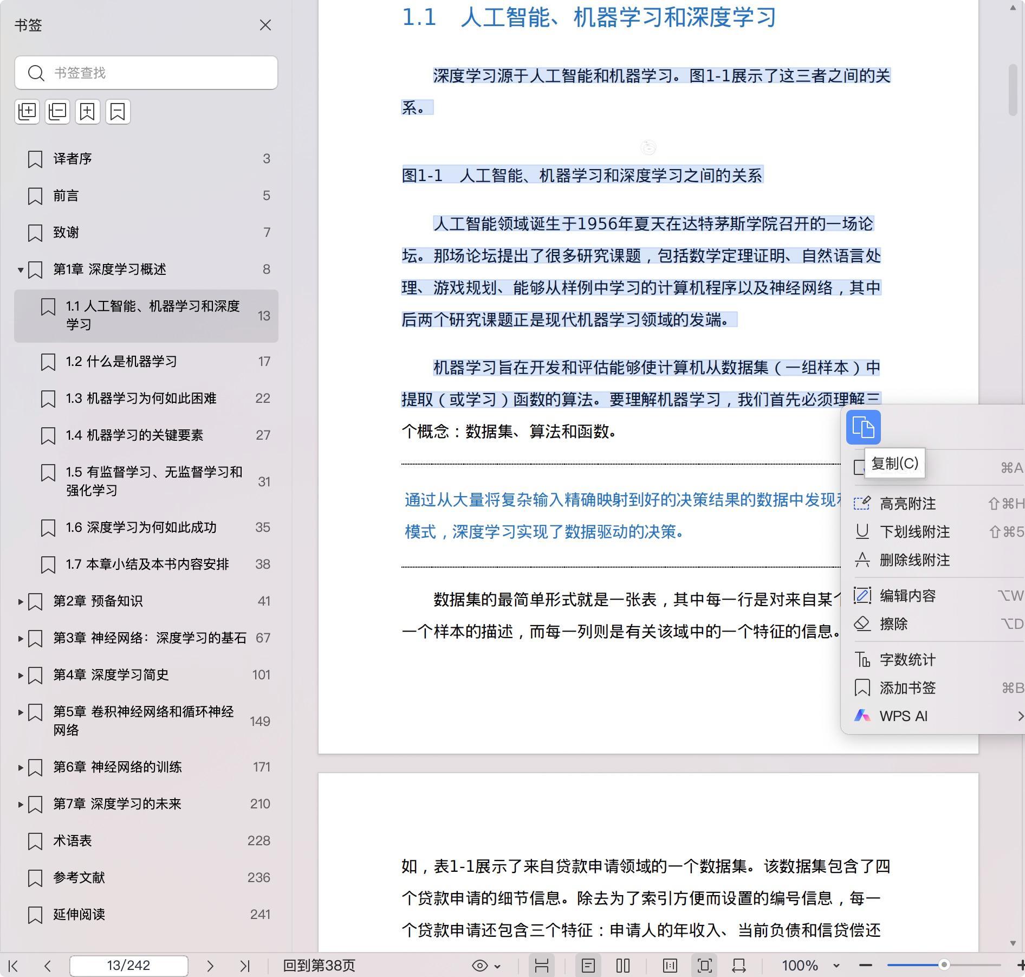Open bookmark 1.4 机器学习的关键要素
Screen dimensions: 1025x977
point(134,435)
